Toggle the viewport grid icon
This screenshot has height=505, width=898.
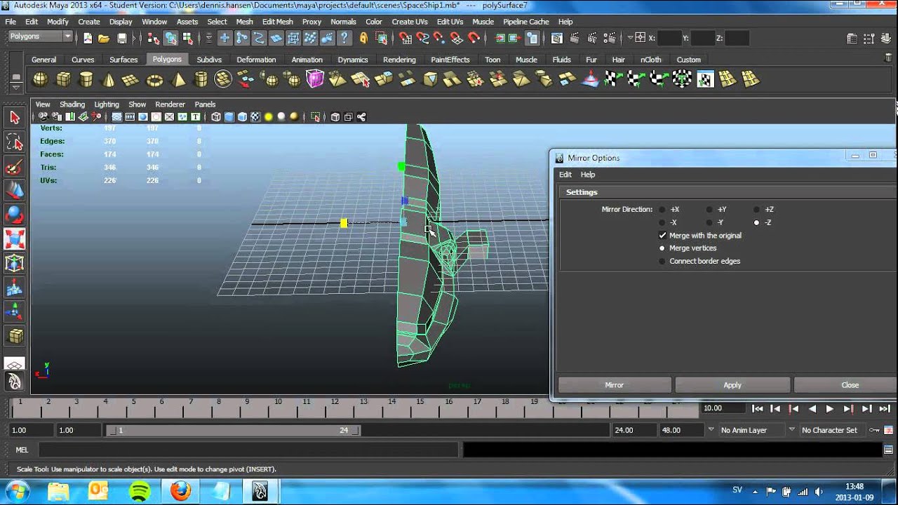(x=117, y=117)
